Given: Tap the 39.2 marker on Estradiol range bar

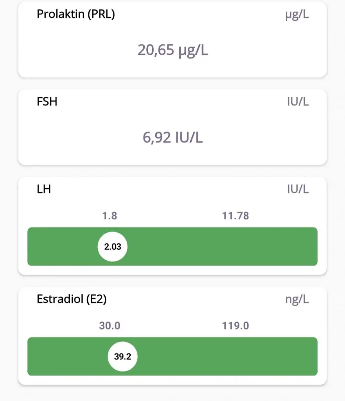Looking at the screenshot, I should (x=122, y=357).
